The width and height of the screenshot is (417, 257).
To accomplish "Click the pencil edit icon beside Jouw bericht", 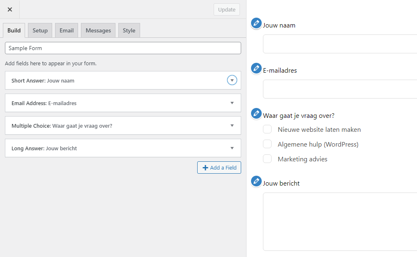I will pos(256,181).
